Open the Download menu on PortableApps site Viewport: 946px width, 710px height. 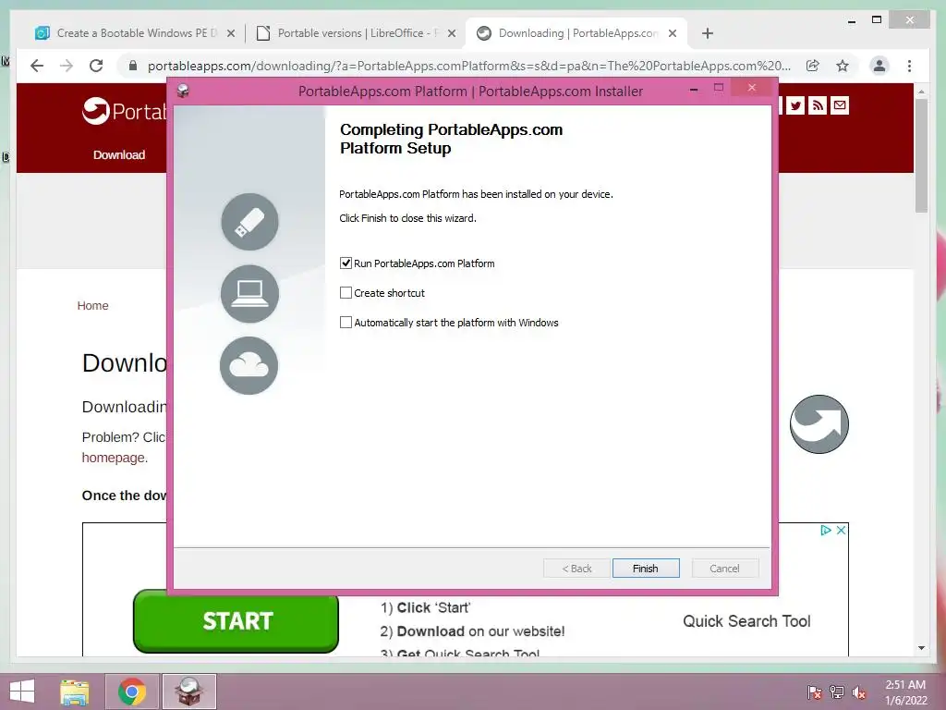[x=119, y=155]
